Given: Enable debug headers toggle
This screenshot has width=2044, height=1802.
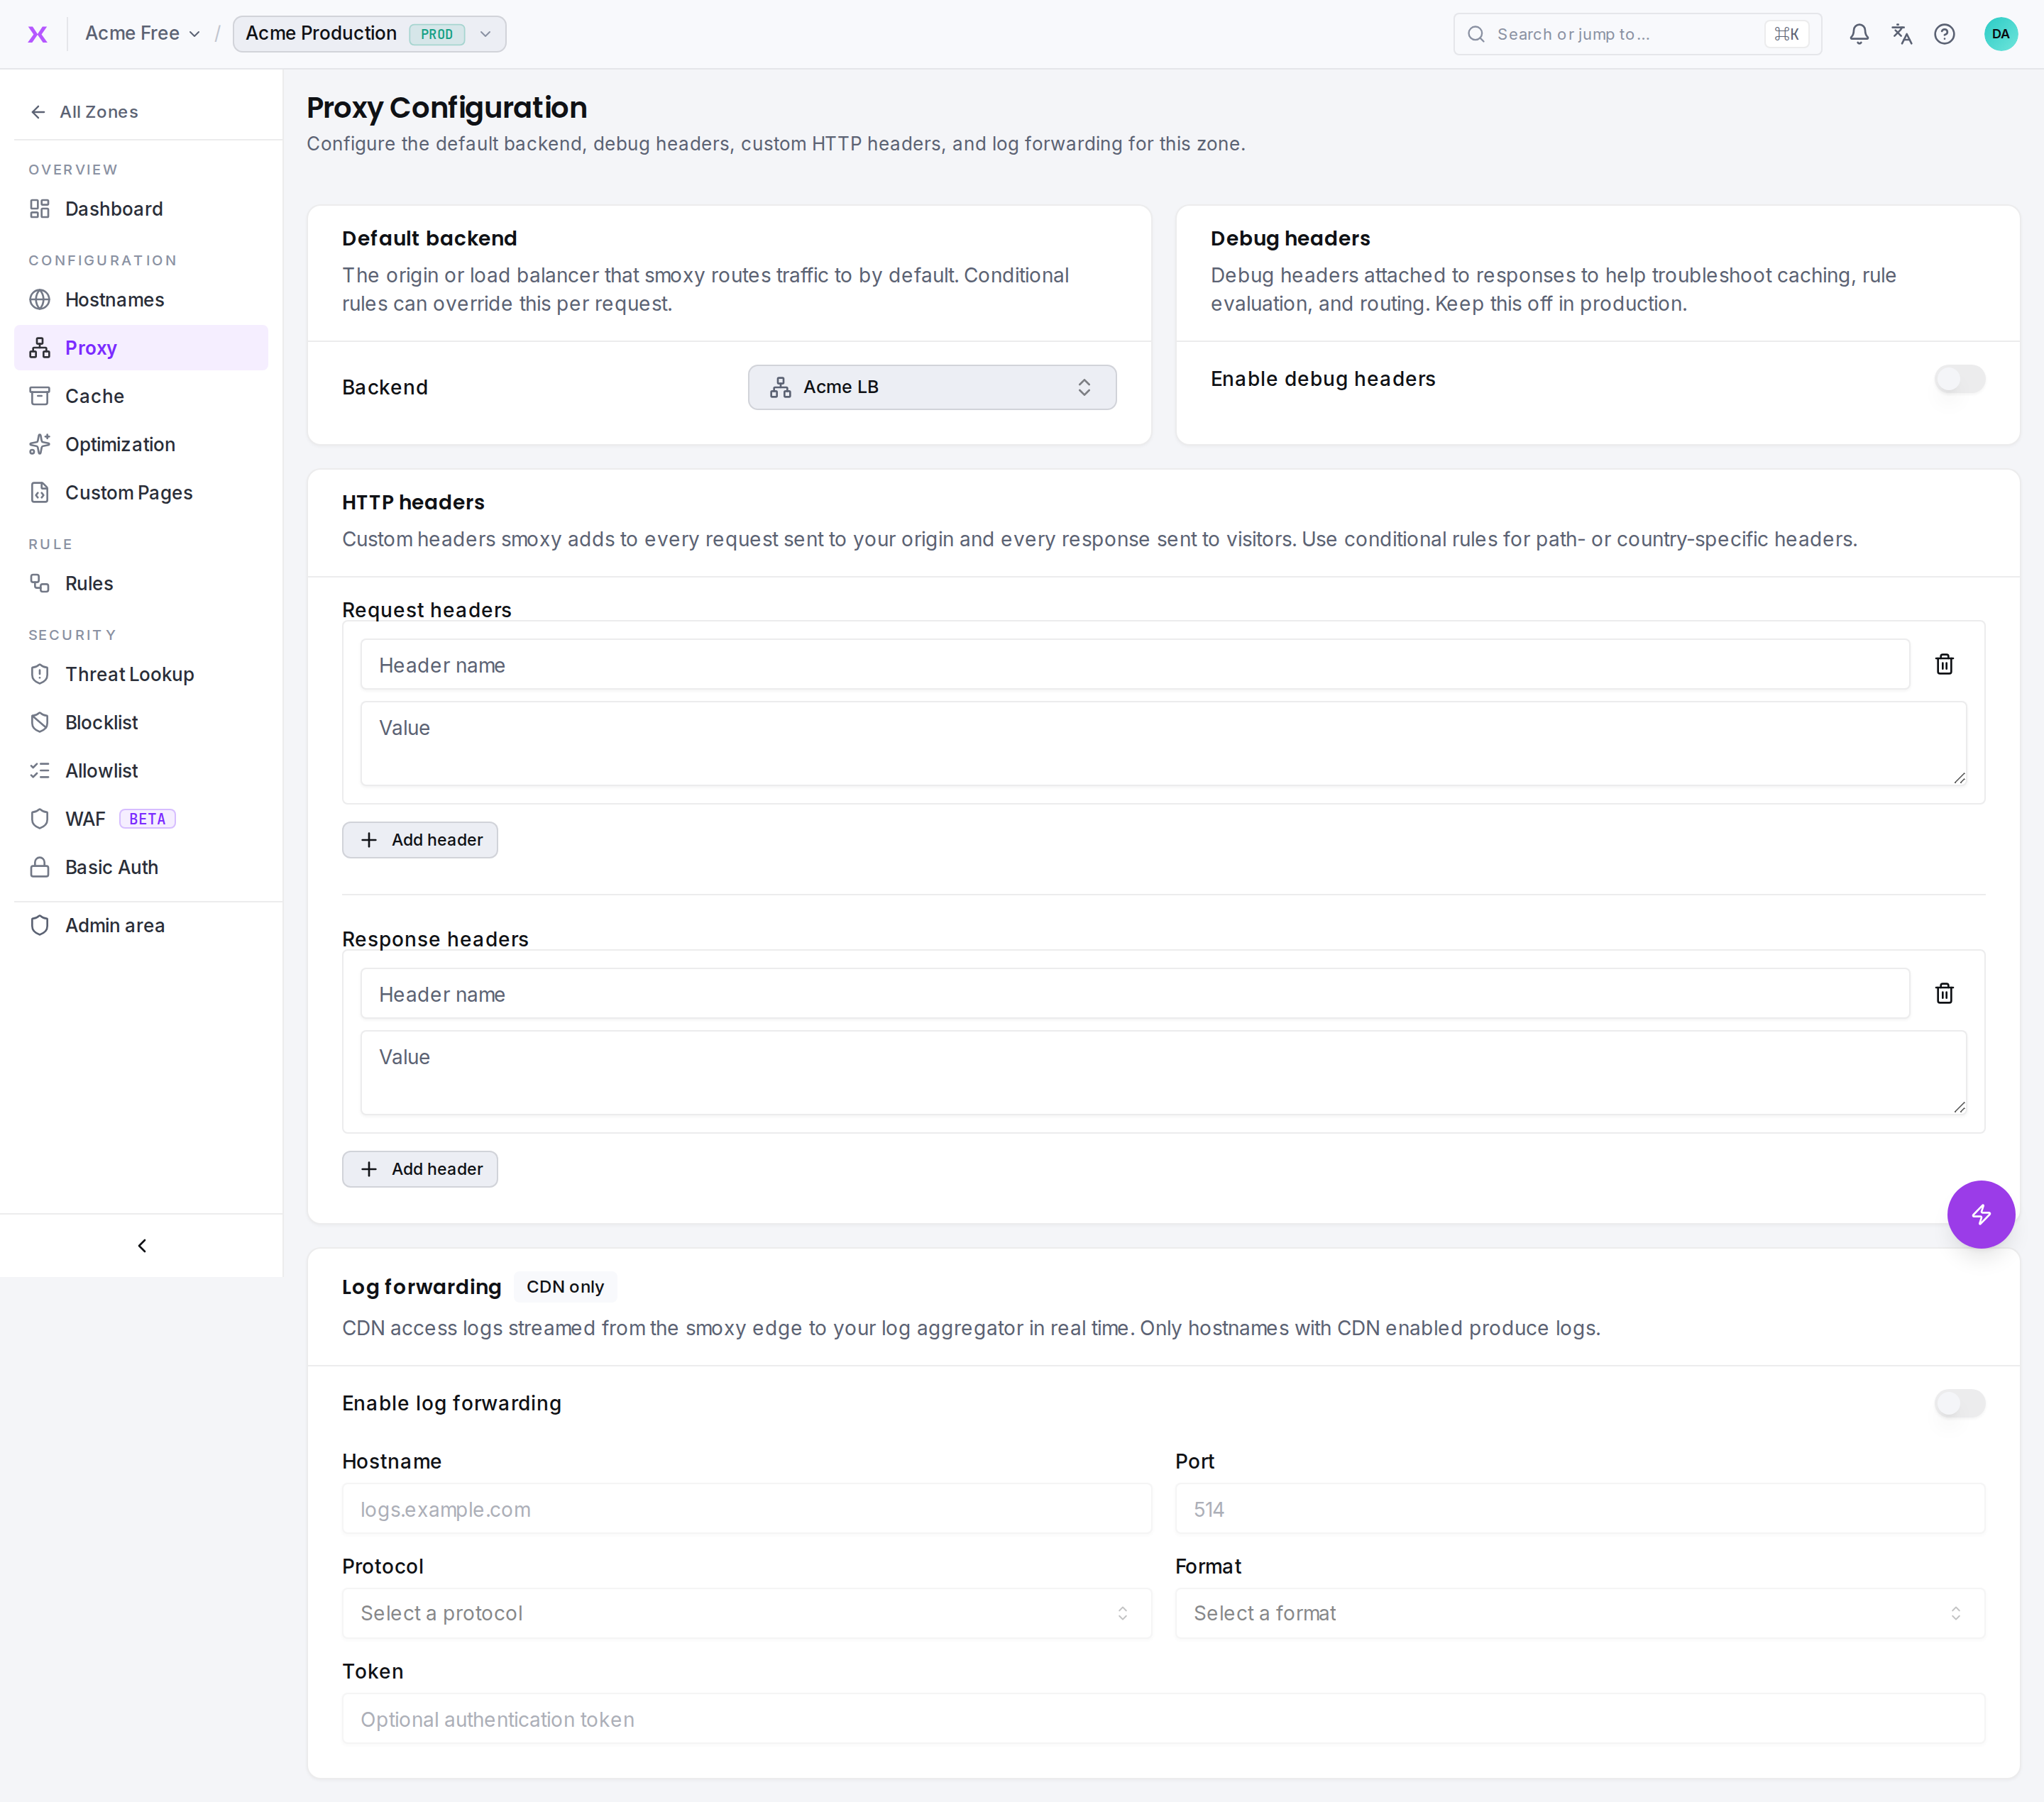Looking at the screenshot, I should [1959, 379].
